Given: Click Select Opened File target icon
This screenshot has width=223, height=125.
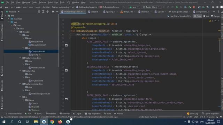Looking at the screenshot, I should [39, 11].
